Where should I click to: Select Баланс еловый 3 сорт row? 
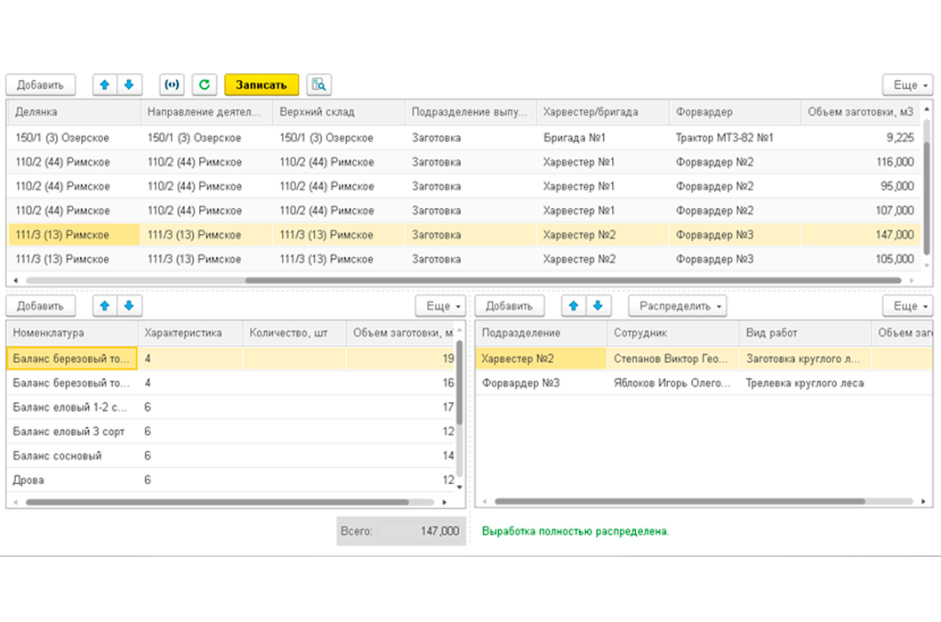coord(231,431)
